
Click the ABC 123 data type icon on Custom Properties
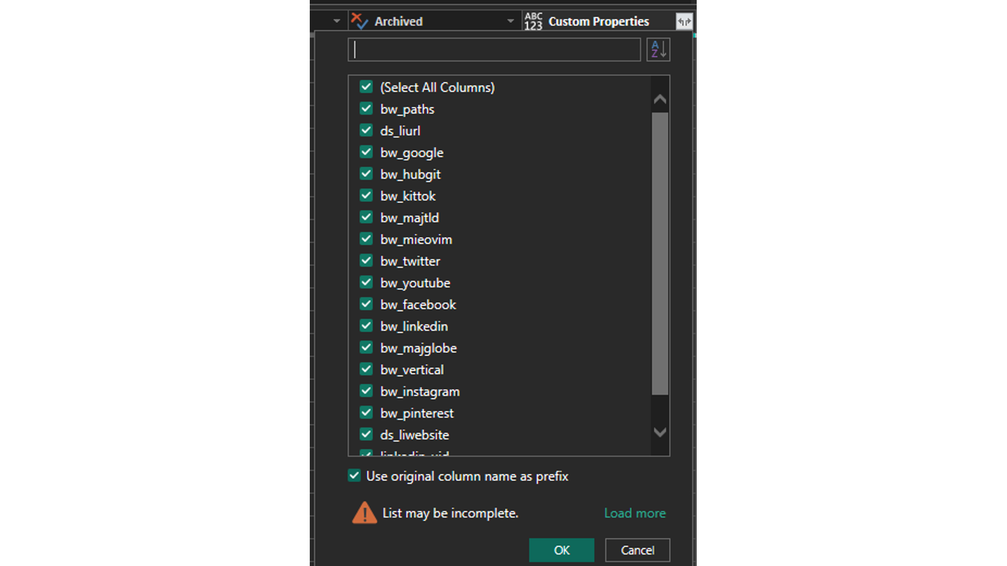(533, 21)
